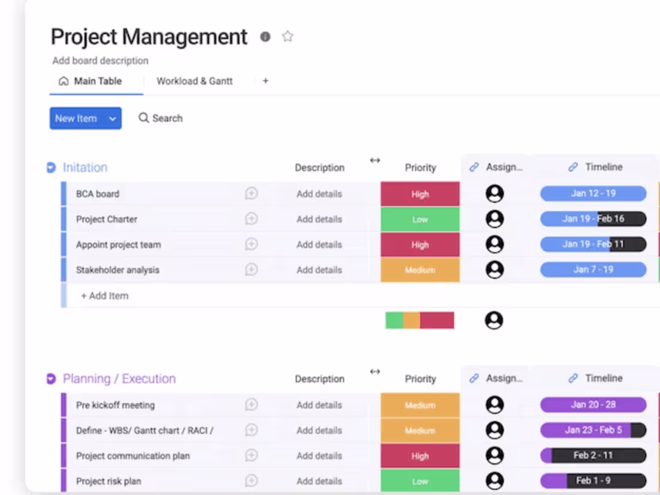Open the add details bubble on BCA board row
Viewport: 660px width, 495px height.
click(x=251, y=194)
